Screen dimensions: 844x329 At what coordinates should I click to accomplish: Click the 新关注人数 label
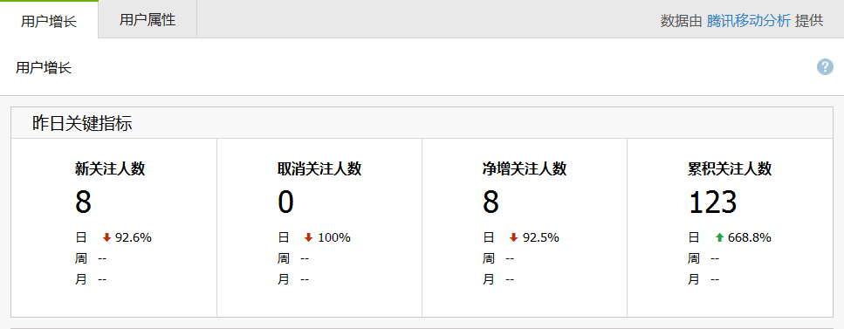(110, 169)
